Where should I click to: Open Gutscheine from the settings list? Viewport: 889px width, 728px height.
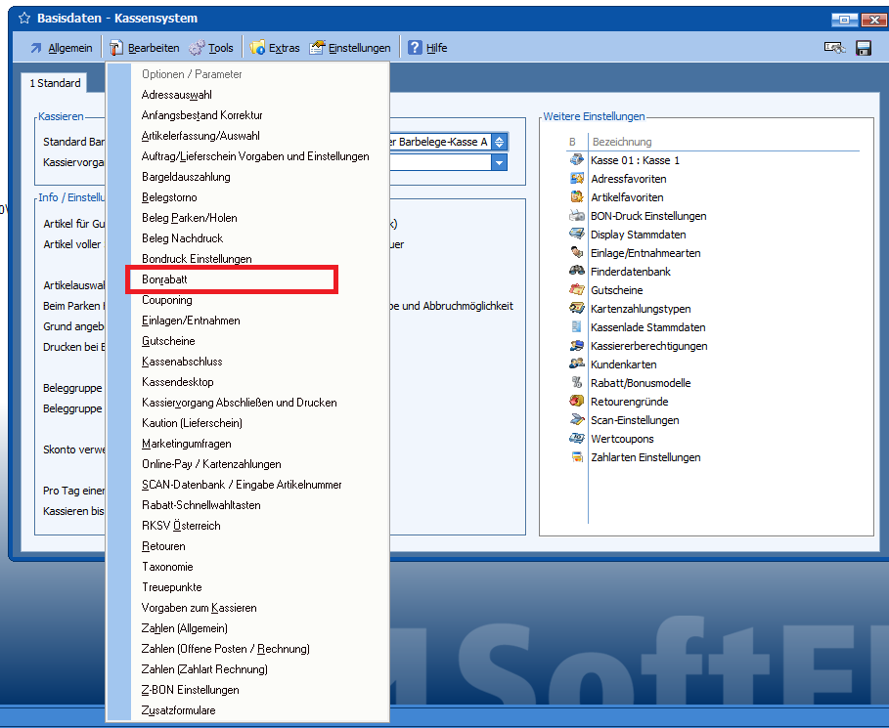coord(616,290)
